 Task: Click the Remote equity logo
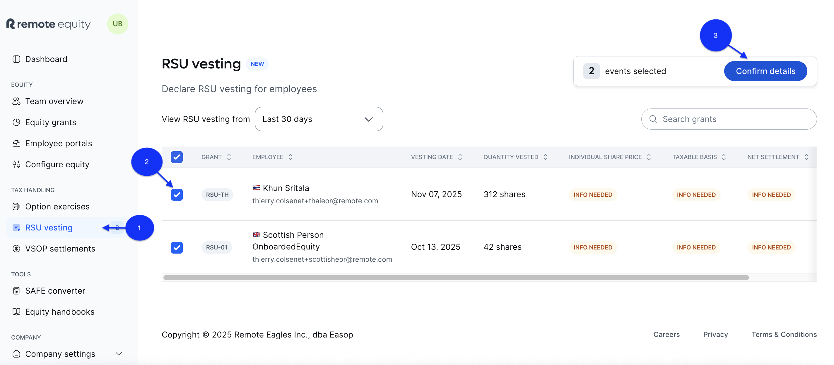coord(48,24)
